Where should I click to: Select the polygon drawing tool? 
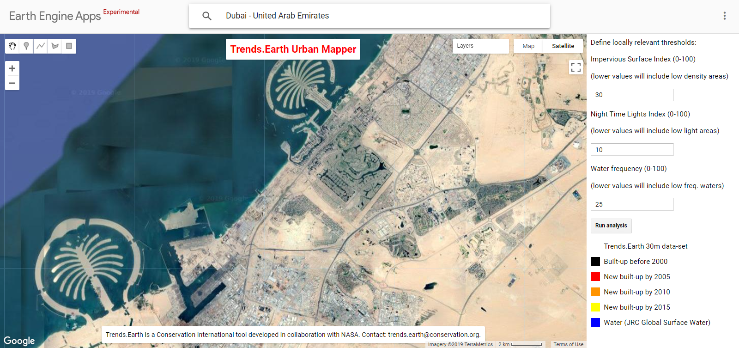(x=55, y=46)
